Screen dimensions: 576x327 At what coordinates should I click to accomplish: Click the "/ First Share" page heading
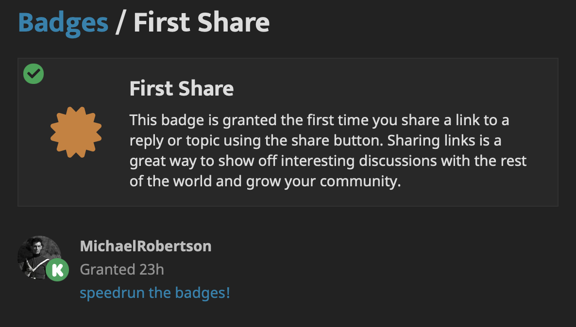201,22
